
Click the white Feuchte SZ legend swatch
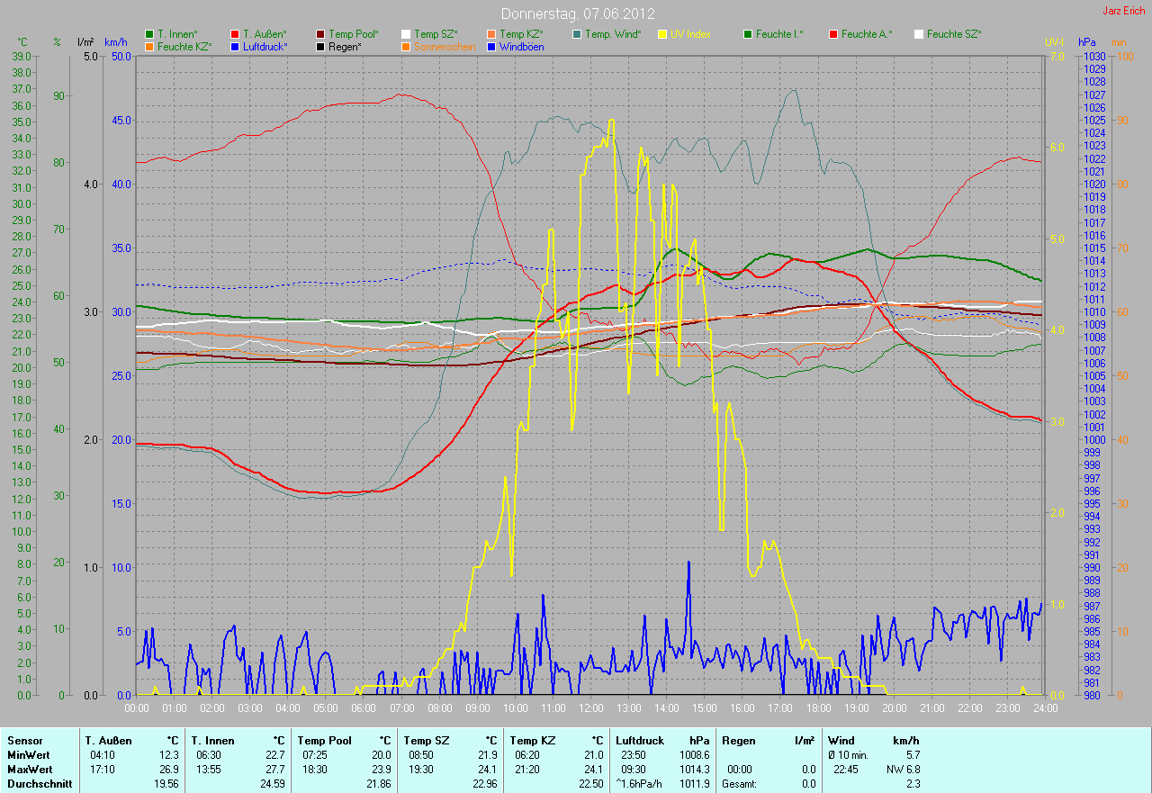(919, 34)
